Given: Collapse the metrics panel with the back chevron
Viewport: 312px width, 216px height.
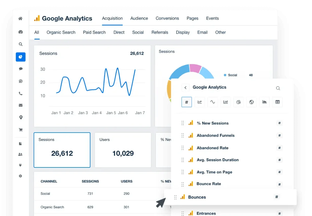Looking at the screenshot, I should pos(186,88).
